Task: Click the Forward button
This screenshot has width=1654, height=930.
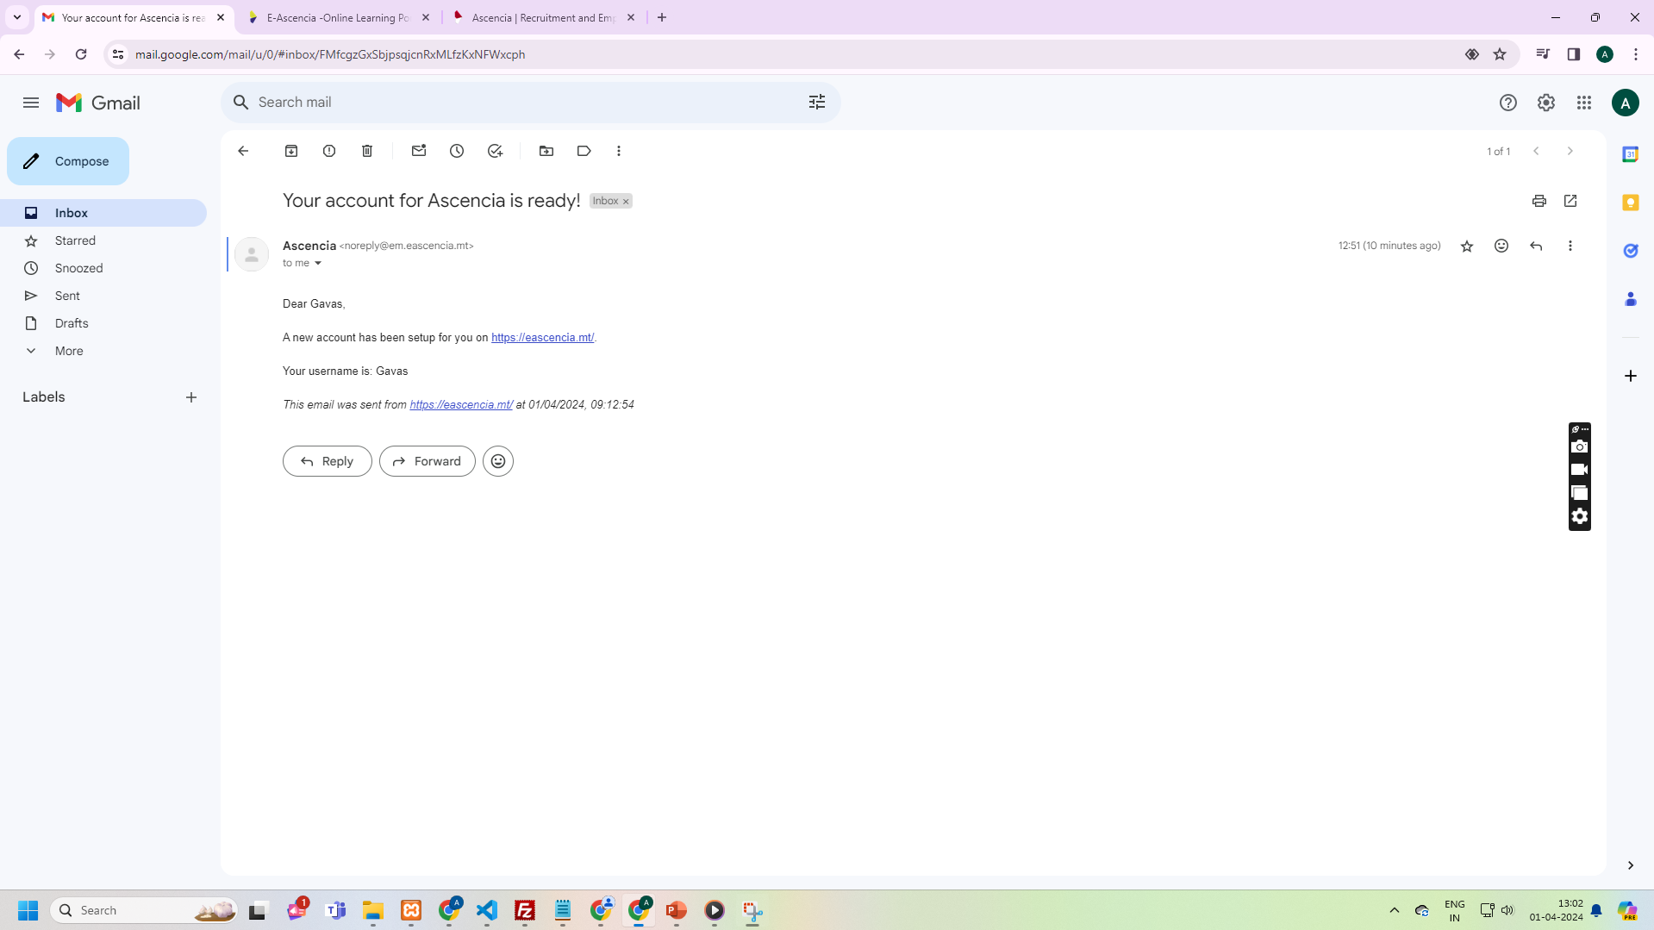Action: point(428,461)
